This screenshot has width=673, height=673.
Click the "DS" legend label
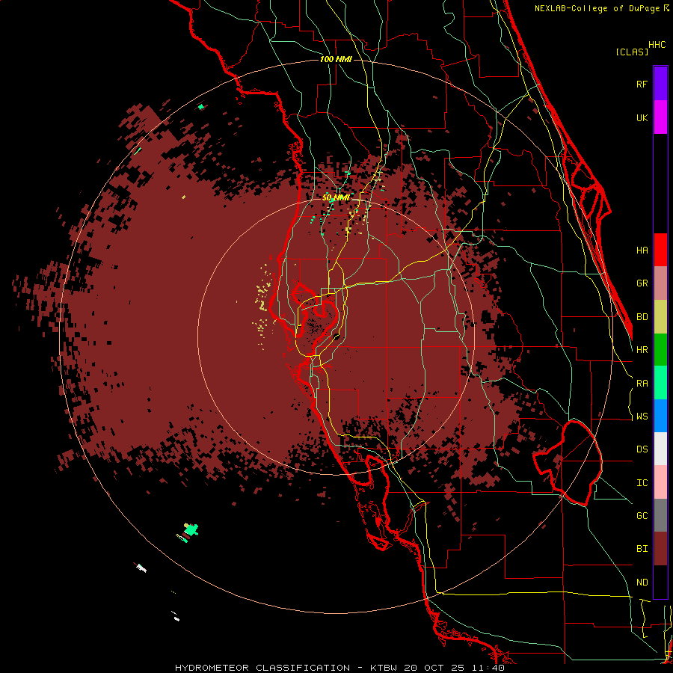coord(642,449)
